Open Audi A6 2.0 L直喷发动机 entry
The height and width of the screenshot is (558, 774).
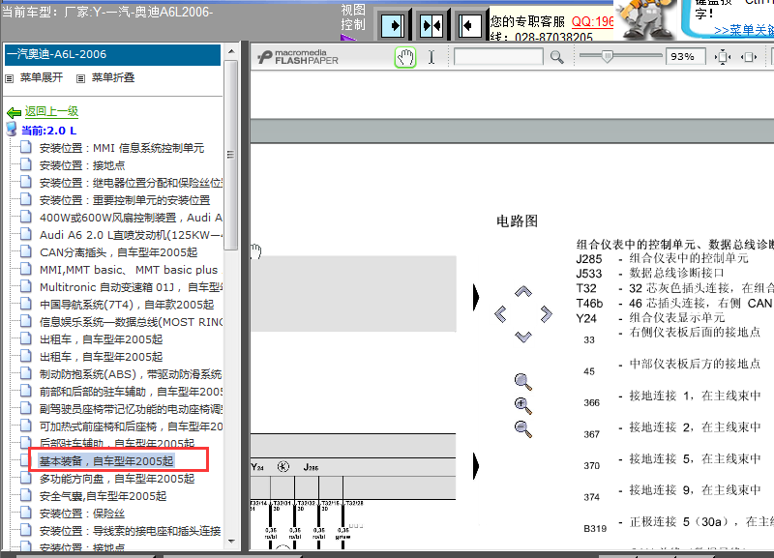[131, 235]
